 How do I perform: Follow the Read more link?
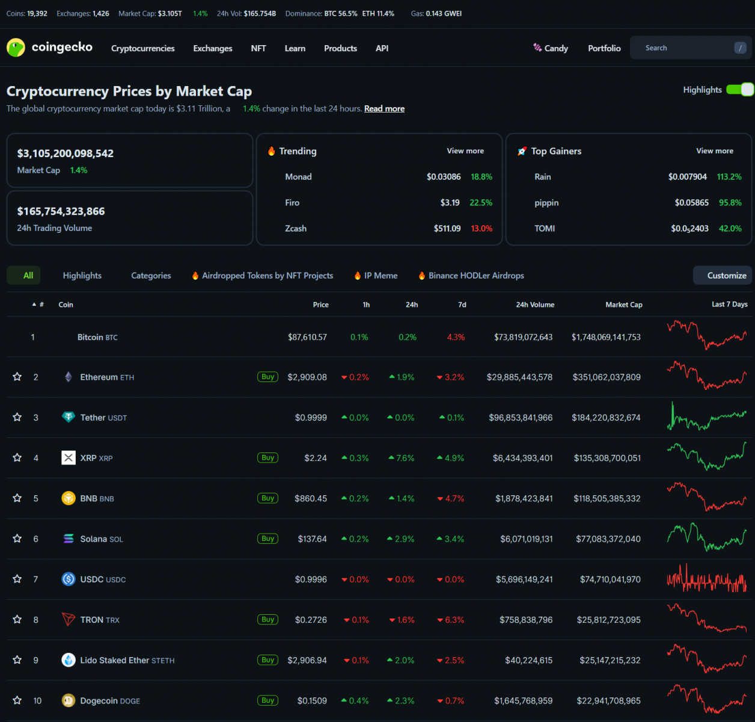384,109
